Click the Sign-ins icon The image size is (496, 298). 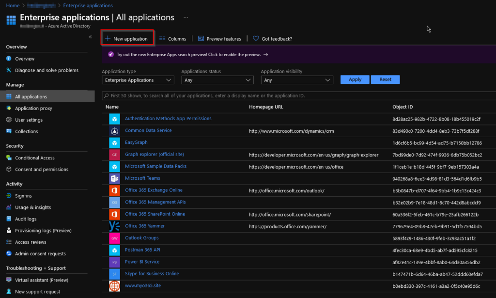[x=9, y=195]
